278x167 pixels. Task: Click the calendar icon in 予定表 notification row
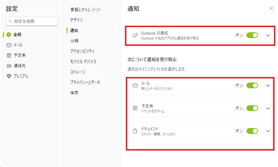[135, 108]
